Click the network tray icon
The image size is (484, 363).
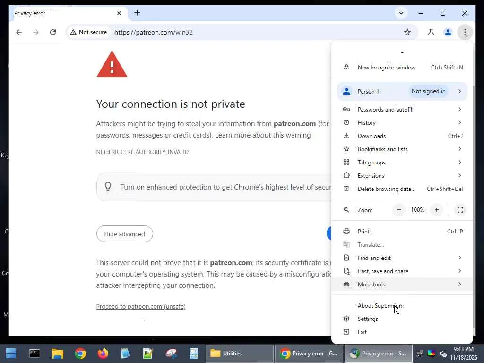point(420,354)
